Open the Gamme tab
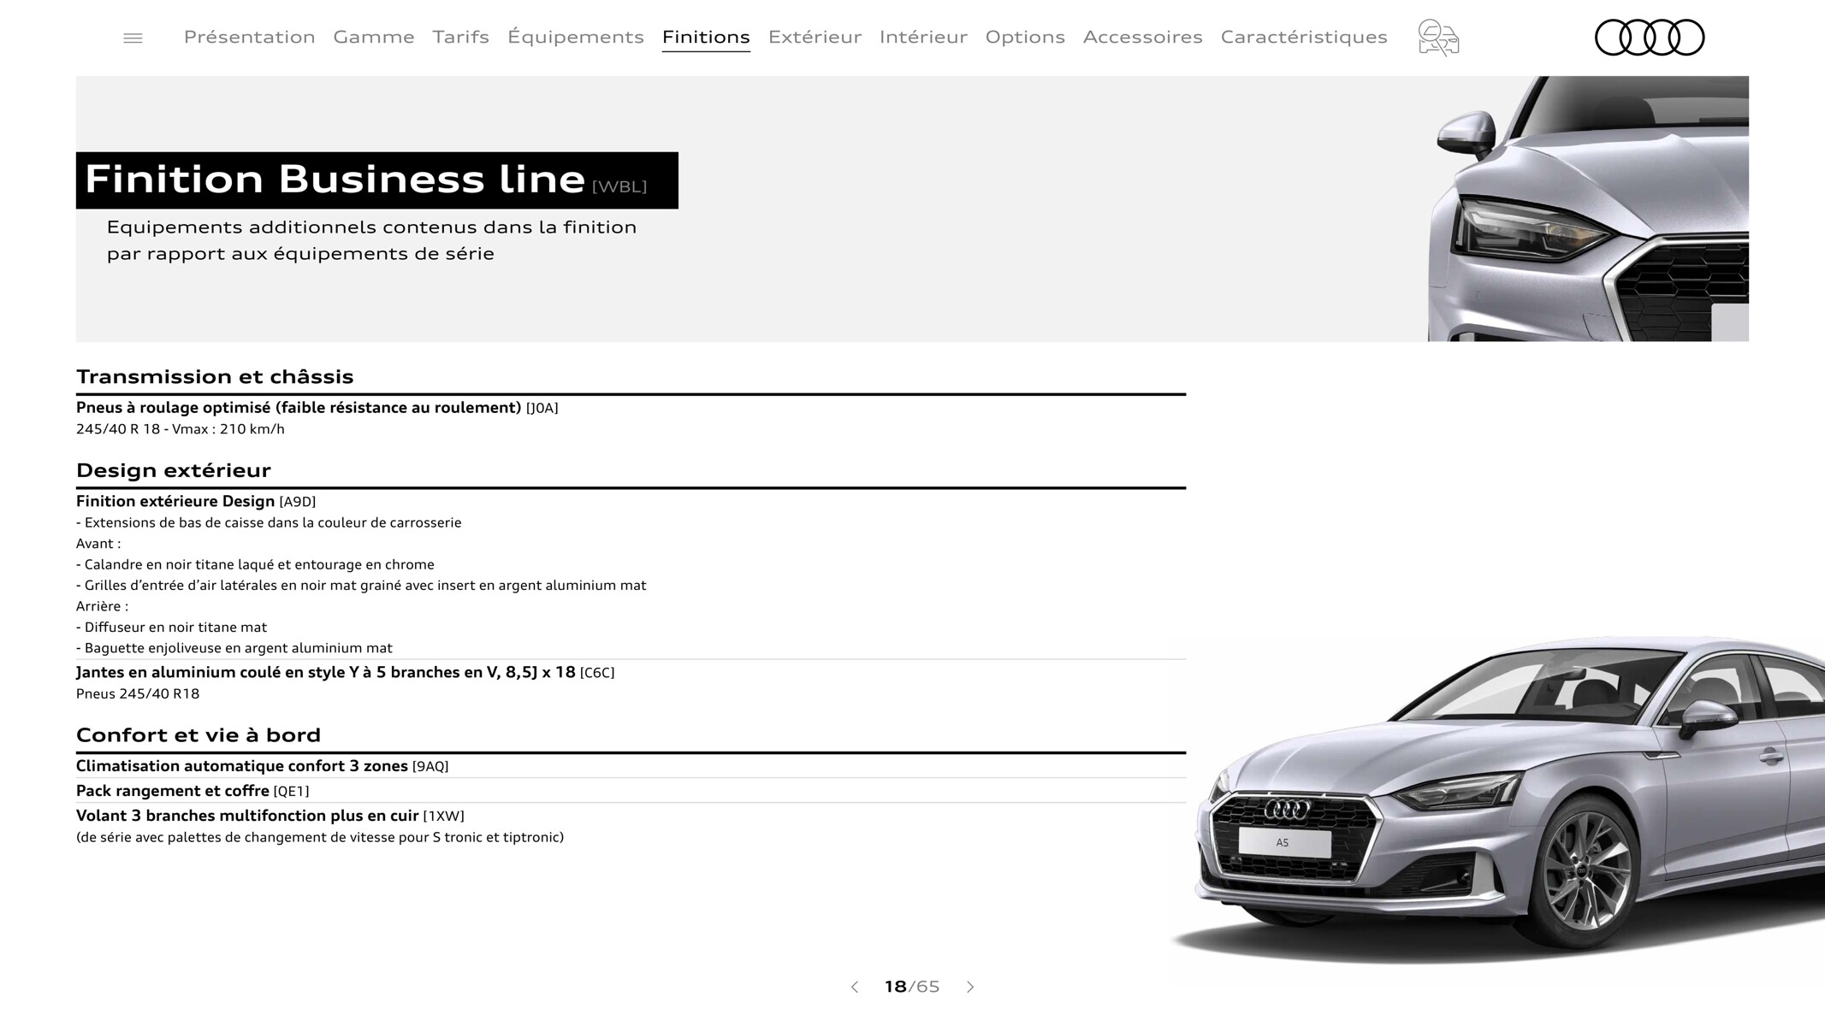 (x=374, y=37)
